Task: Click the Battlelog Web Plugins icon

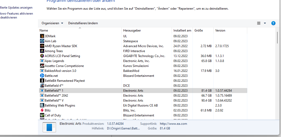Action: click(42, 105)
